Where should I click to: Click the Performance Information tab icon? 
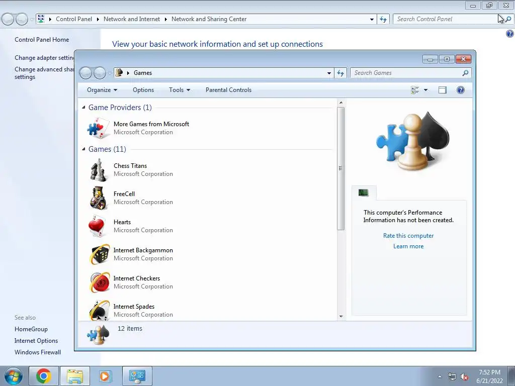click(363, 193)
